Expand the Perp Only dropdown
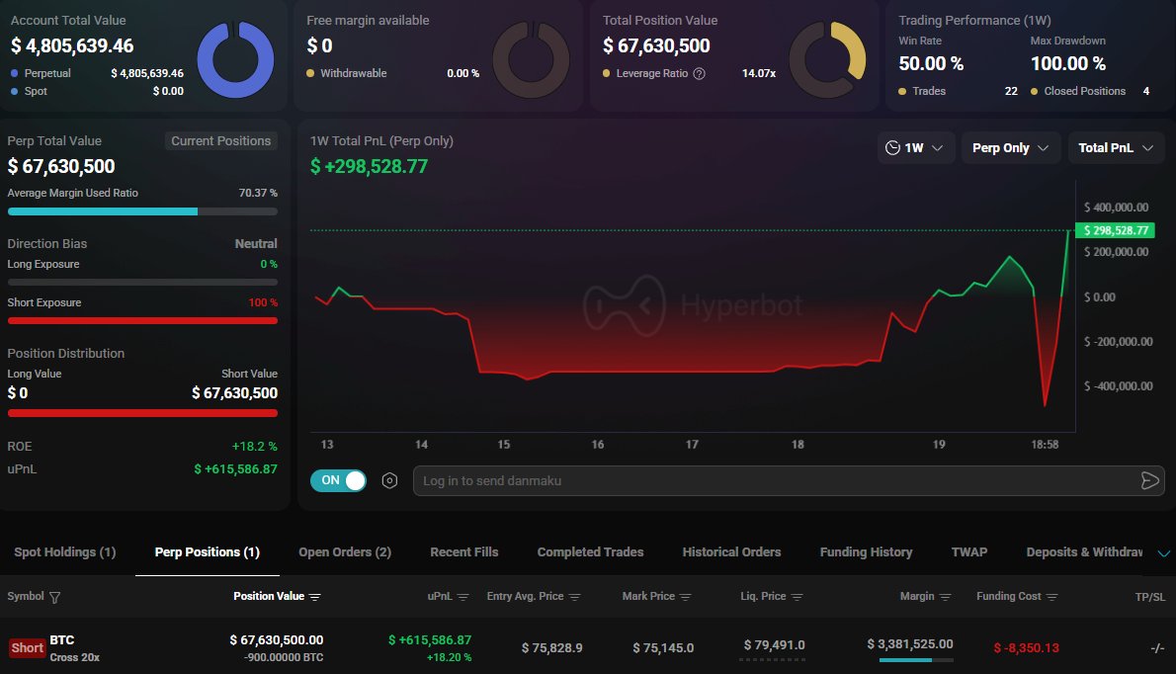The height and width of the screenshot is (674, 1176). (x=1010, y=148)
